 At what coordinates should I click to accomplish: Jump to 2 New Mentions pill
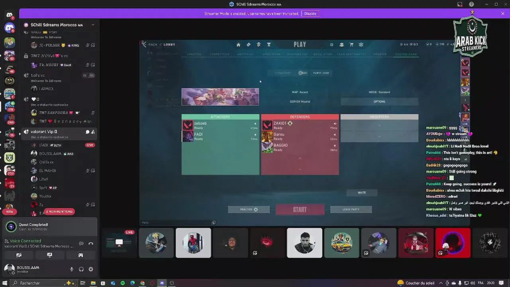(59, 212)
